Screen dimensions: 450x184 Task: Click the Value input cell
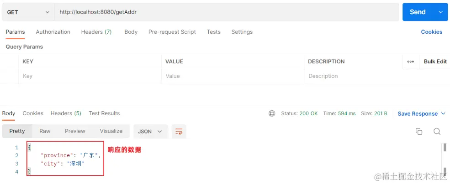pyautogui.click(x=233, y=77)
